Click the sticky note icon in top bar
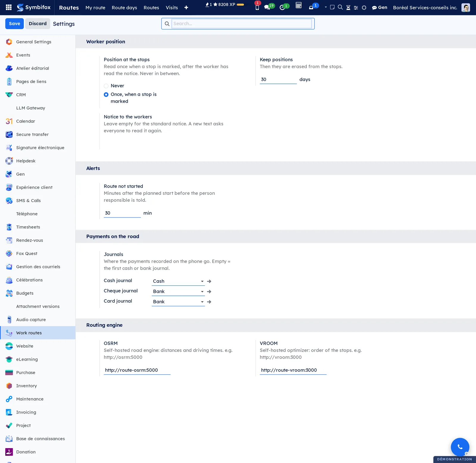476x463 pixels. [x=332, y=7]
